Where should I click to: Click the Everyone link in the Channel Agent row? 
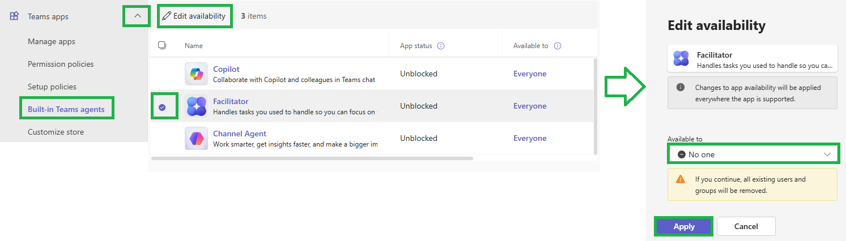[530, 138]
